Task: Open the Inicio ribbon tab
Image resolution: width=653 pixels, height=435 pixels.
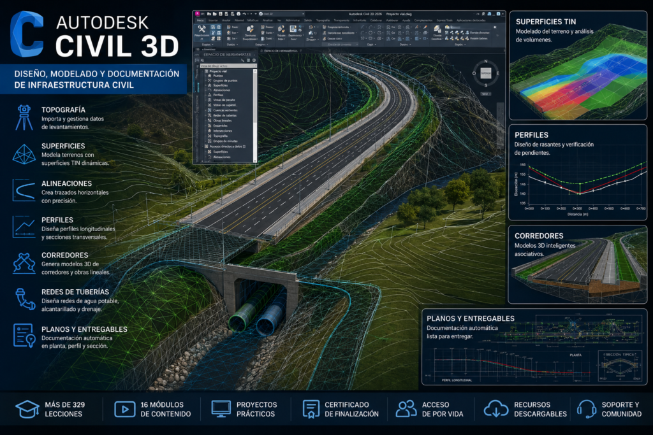Action: tap(200, 20)
